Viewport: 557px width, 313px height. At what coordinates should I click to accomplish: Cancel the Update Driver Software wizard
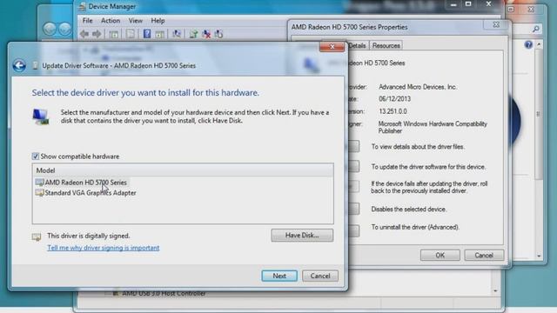(x=320, y=276)
